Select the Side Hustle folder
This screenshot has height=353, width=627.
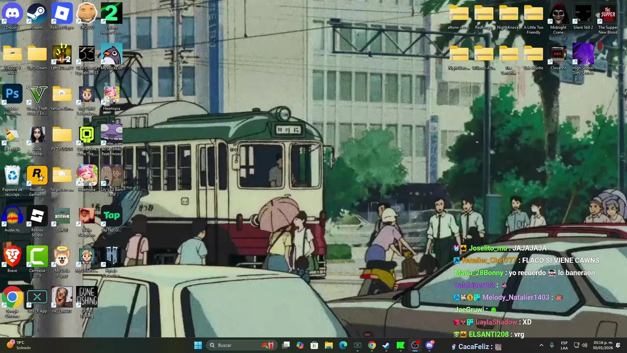533,58
